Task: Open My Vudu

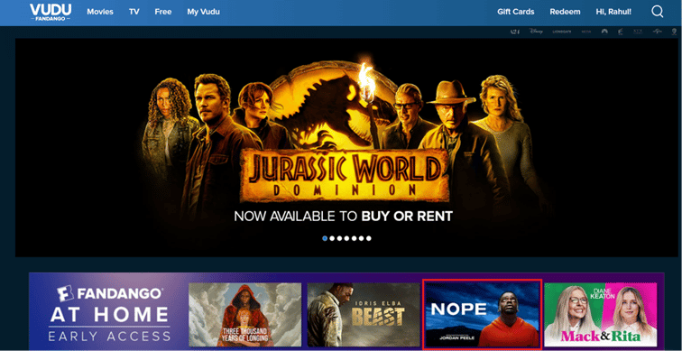Action: click(204, 12)
